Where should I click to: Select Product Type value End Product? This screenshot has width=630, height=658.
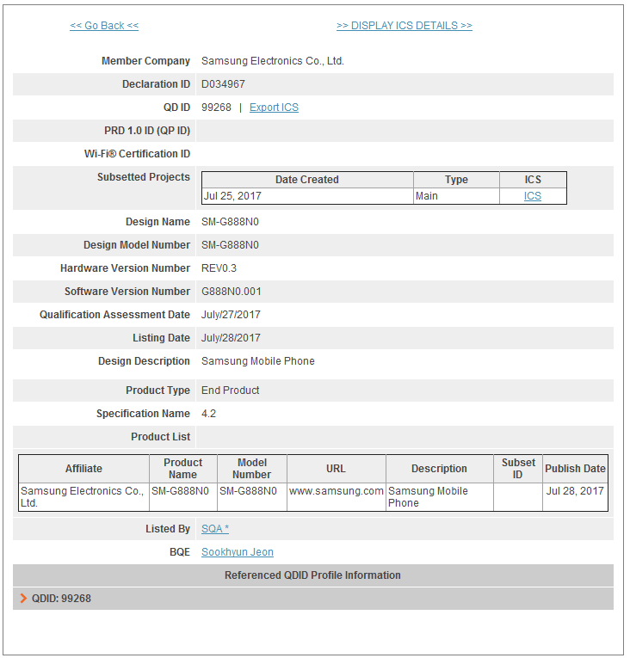(230, 390)
